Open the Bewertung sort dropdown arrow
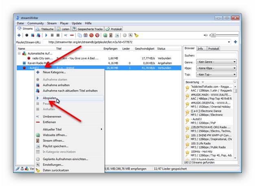Viewport: 255px width, 186px height. pyautogui.click(x=203, y=82)
